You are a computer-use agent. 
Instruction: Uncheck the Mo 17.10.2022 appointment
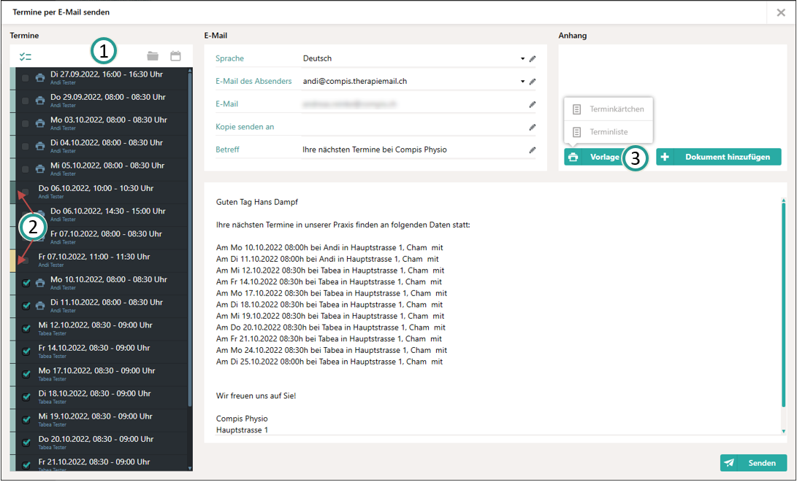(x=26, y=374)
